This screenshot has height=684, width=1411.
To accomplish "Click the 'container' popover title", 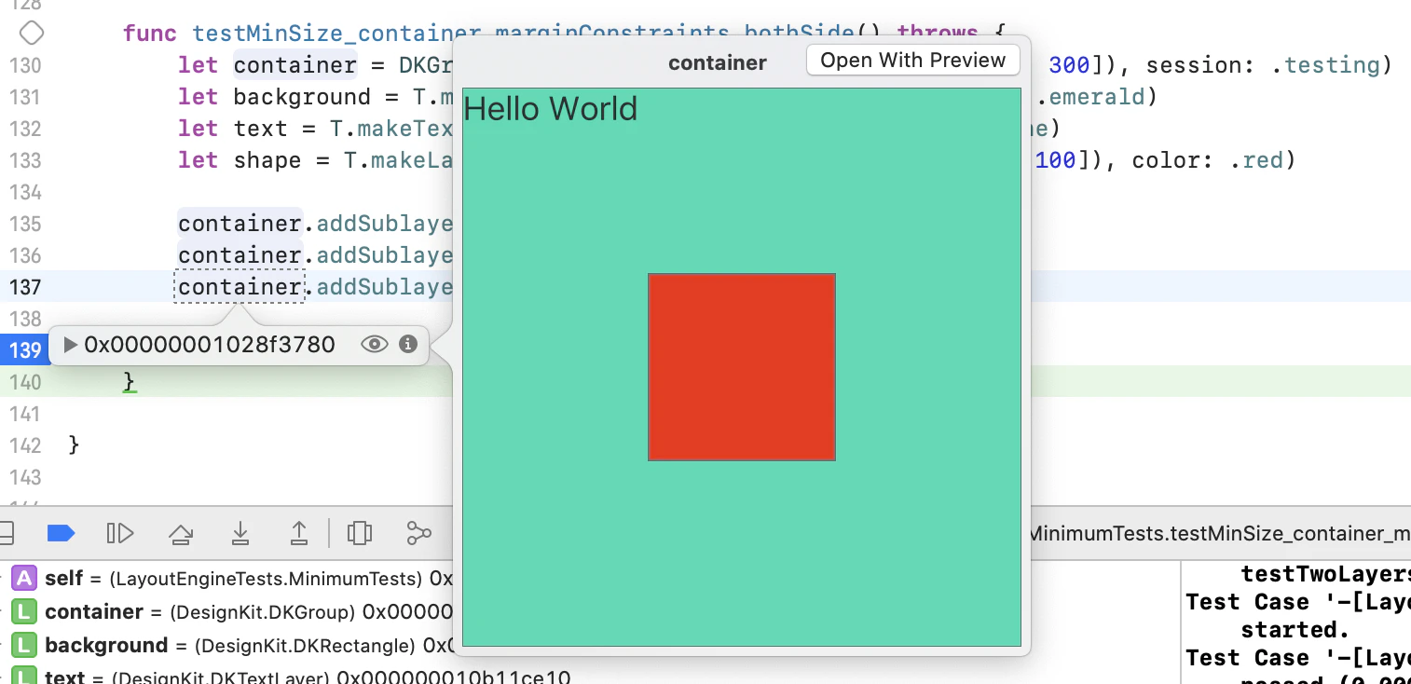I will point(718,63).
